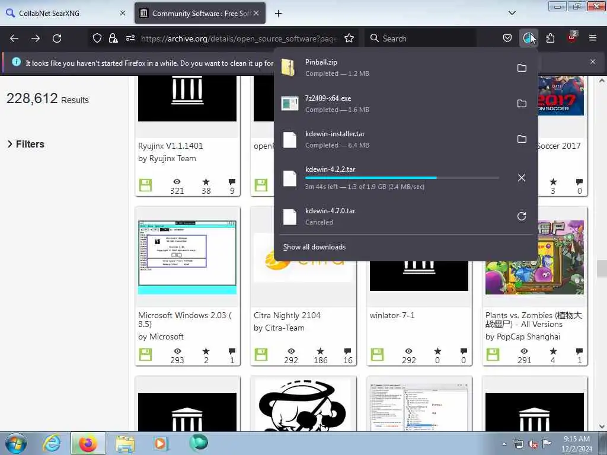The height and width of the screenshot is (455, 607).
Task: Open the winlator-7-1 item
Action: 392,315
